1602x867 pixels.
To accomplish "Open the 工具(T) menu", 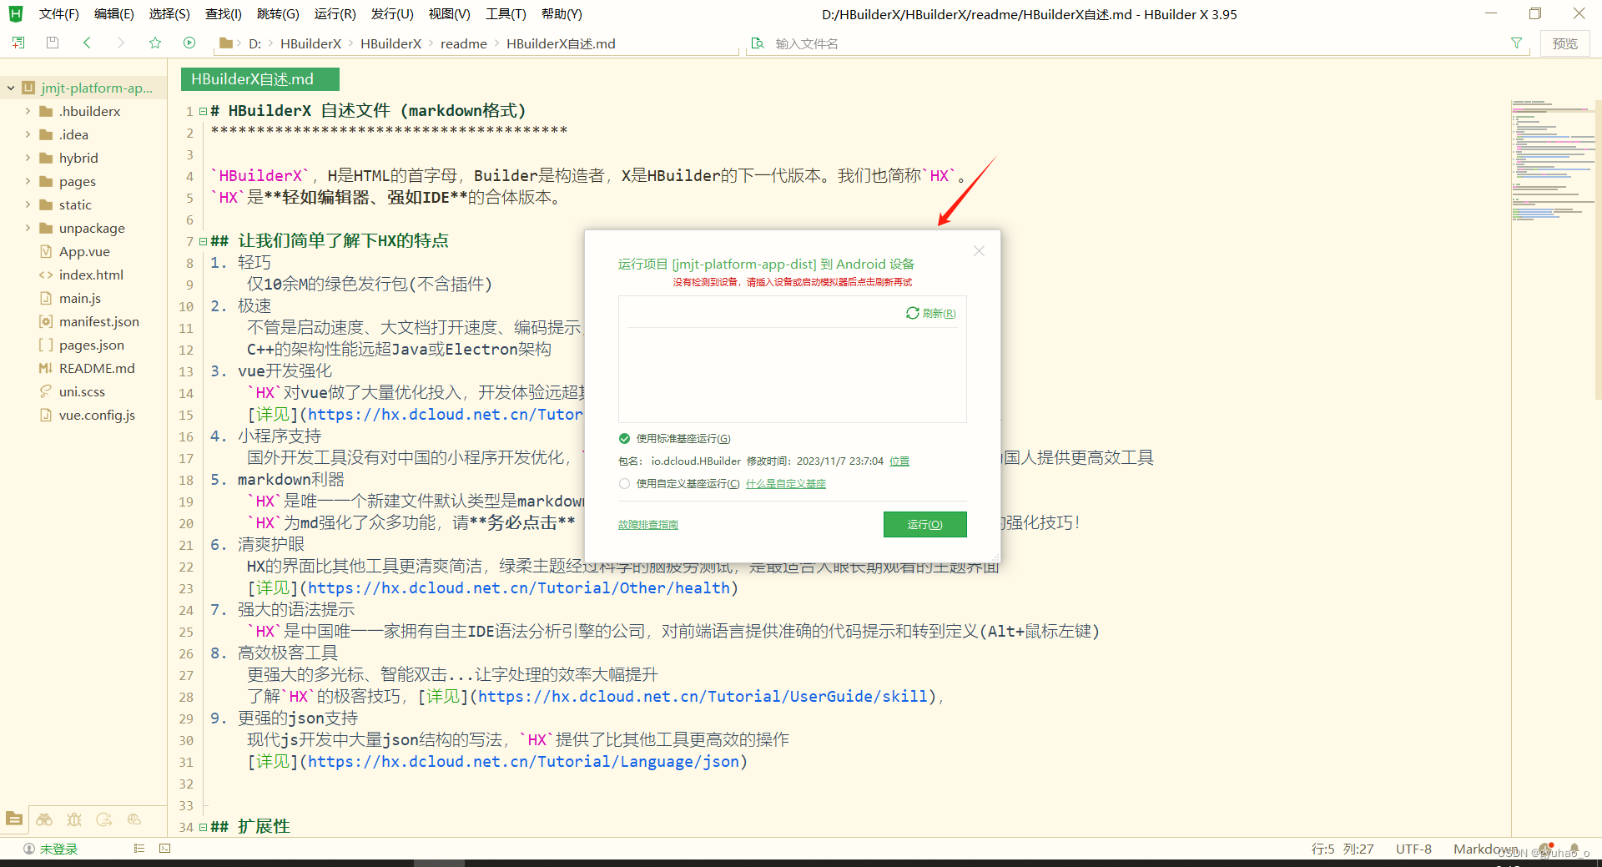I will click(x=506, y=14).
